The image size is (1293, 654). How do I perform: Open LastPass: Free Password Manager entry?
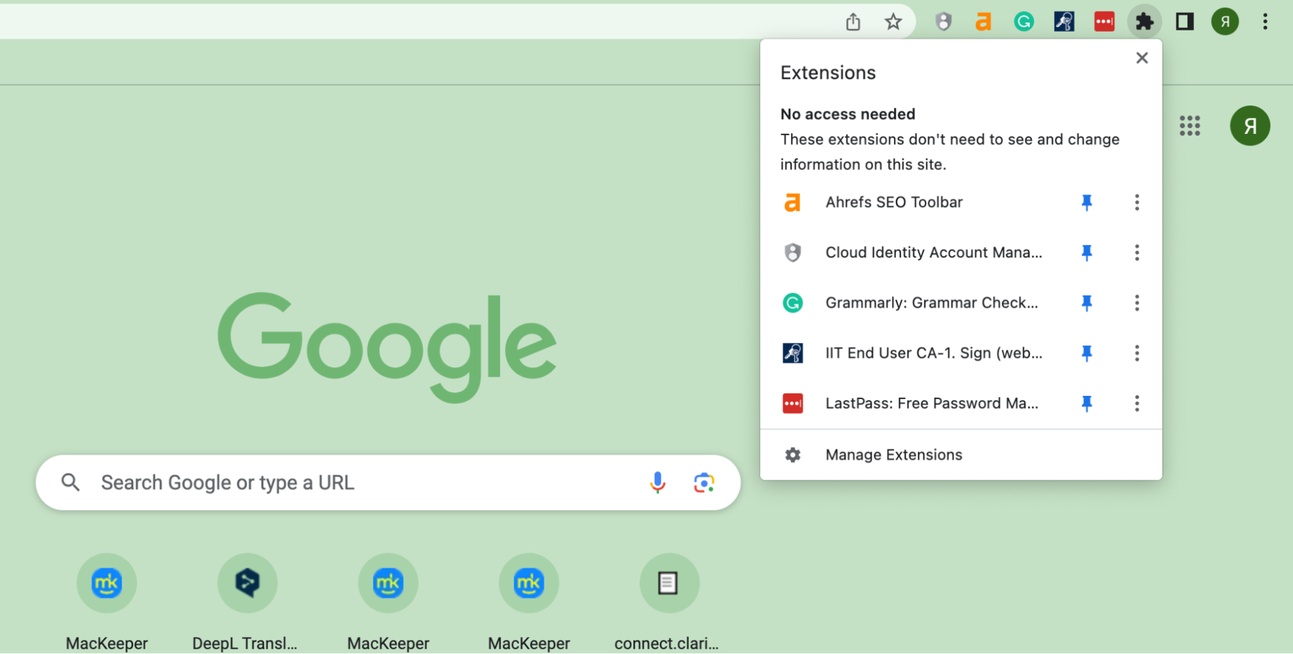pos(931,404)
